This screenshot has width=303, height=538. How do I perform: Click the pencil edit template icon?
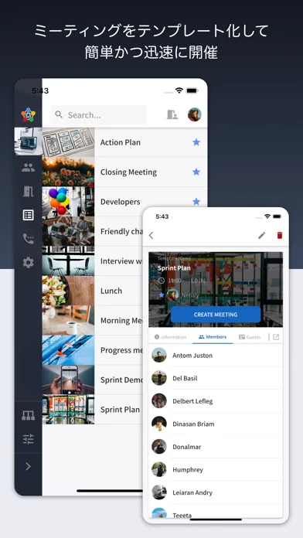point(262,235)
